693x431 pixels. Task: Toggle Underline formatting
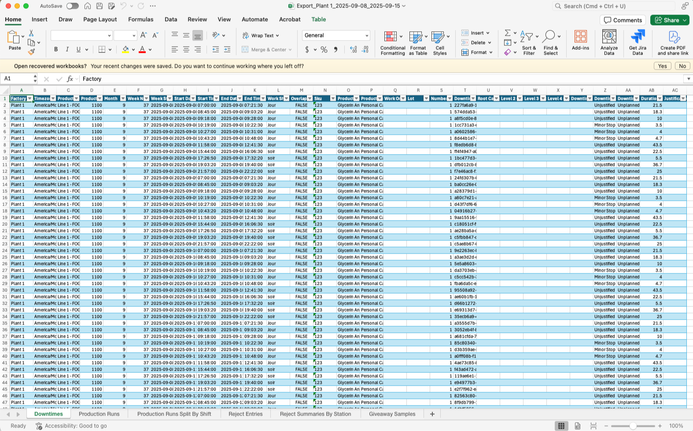click(x=78, y=50)
